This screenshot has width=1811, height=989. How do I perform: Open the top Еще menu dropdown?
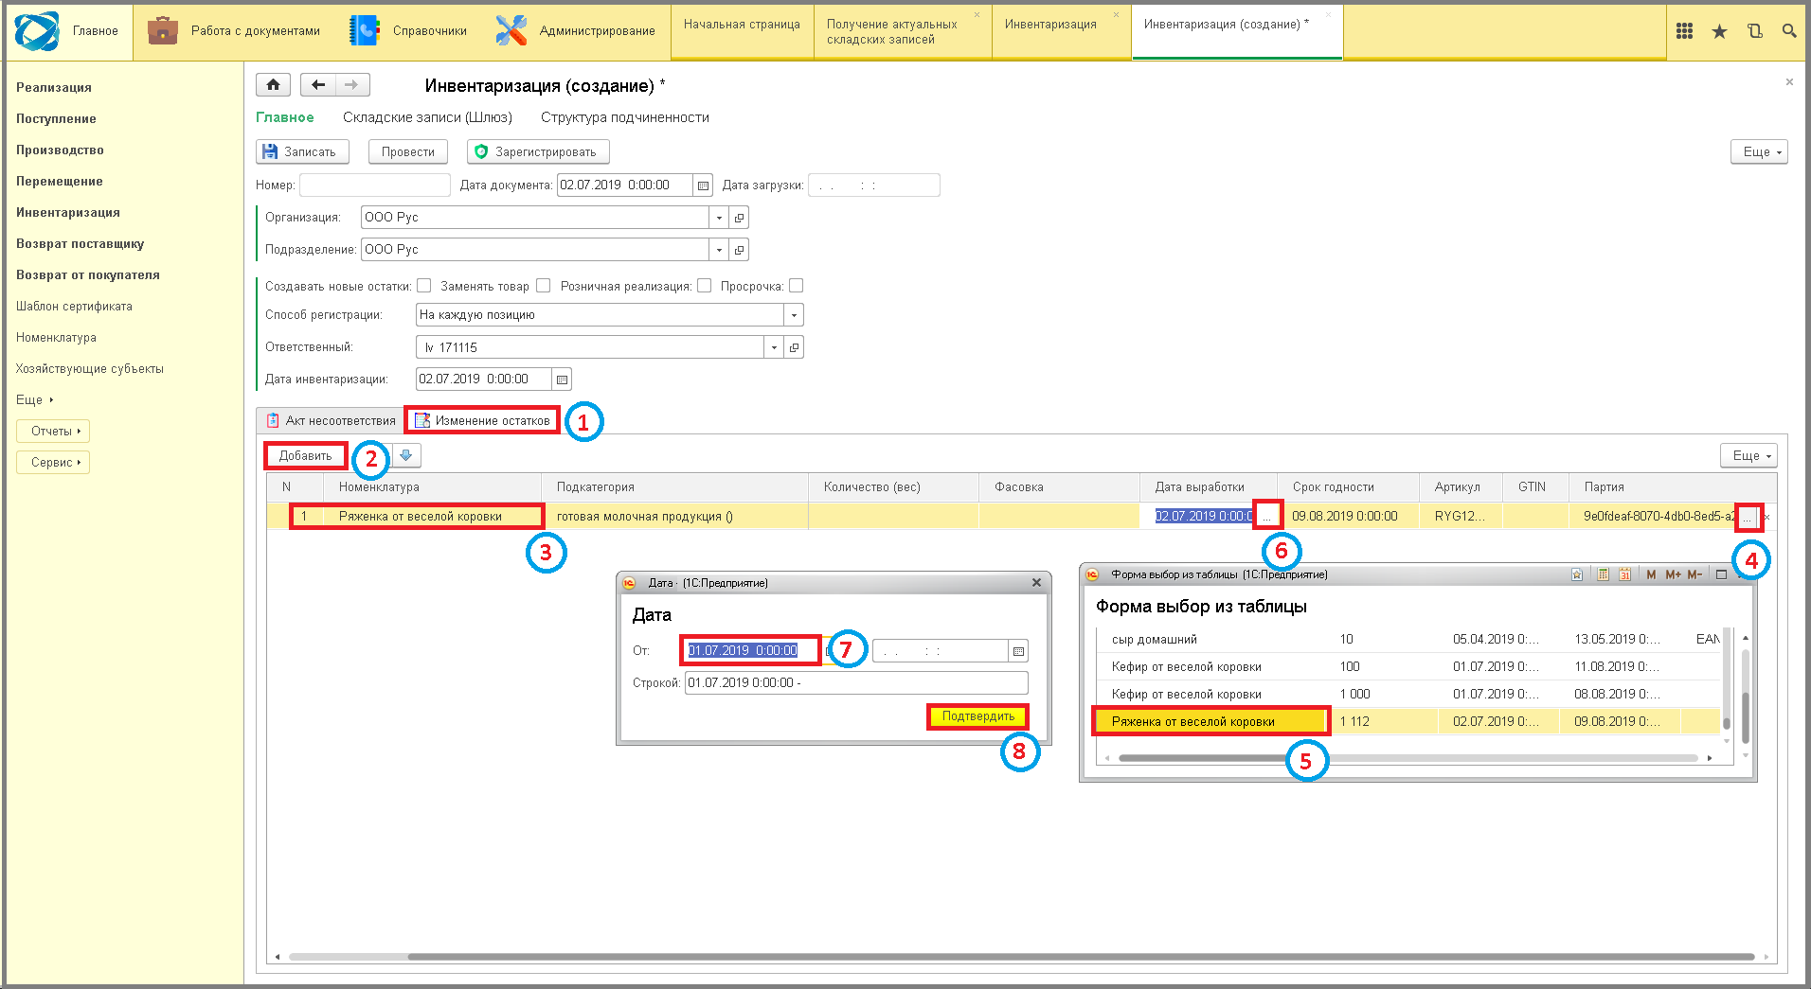click(x=1759, y=151)
